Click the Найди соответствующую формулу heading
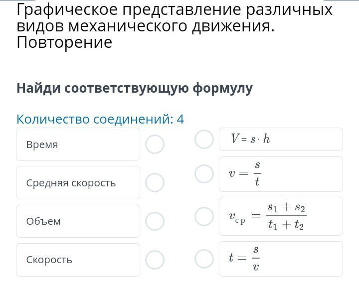The image size is (359, 294). pos(135,88)
